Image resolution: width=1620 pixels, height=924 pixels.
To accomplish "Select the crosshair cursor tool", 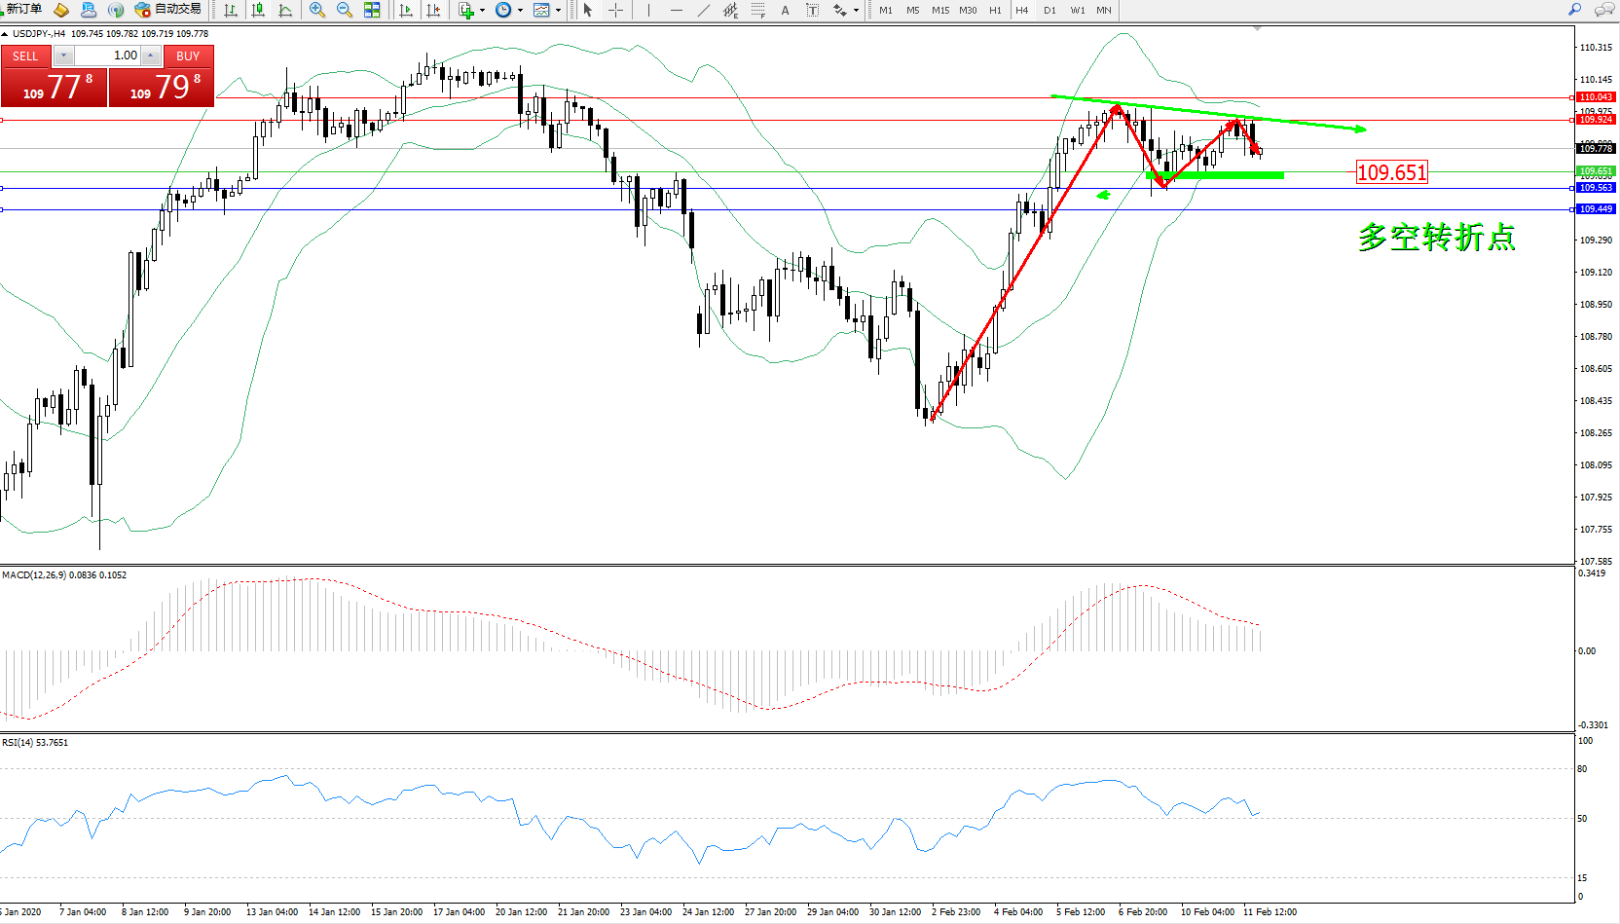I will click(615, 10).
